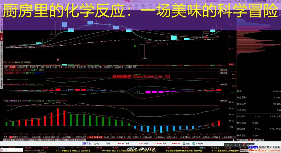This screenshot has width=281, height=153.
Task: Select the highlighted 小杨主升浪黄金线 tab
Action: (x=95, y=137)
